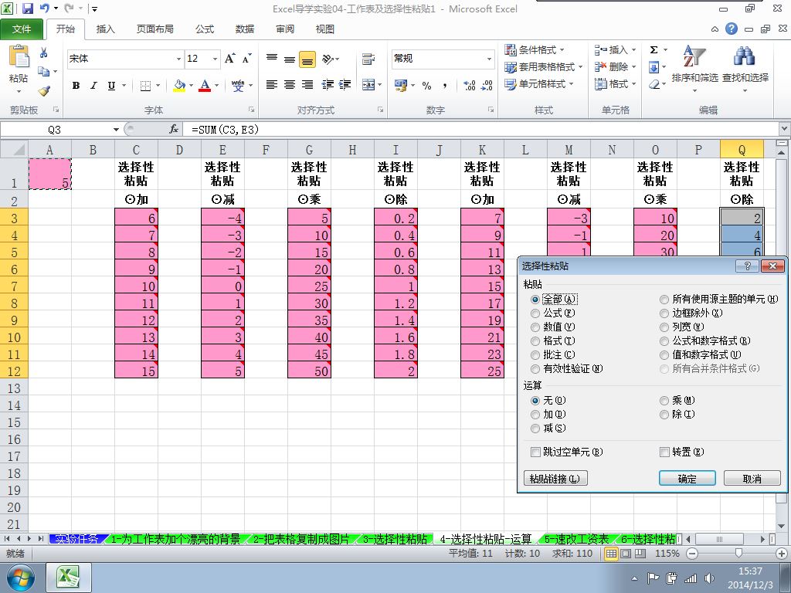Click the Wrap Text icon
This screenshot has width=791, height=593.
tap(368, 59)
